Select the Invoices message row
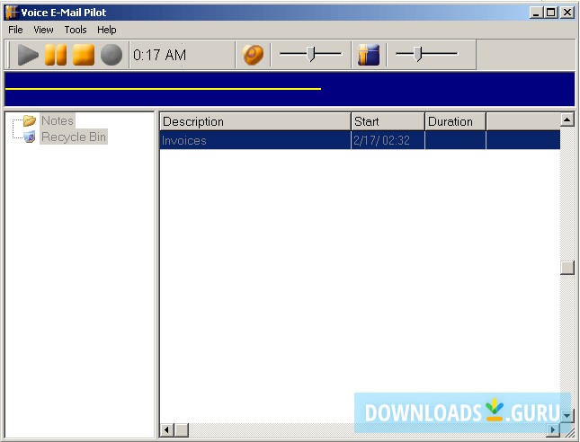This screenshot has width=580, height=442. 360,140
